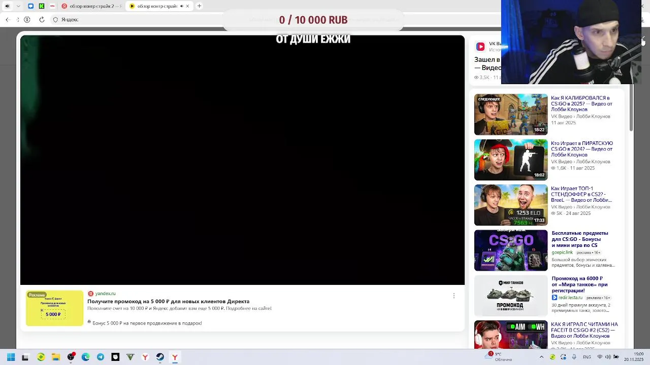Open Steam from taskbar
The width and height of the screenshot is (650, 365).
pyautogui.click(x=160, y=357)
